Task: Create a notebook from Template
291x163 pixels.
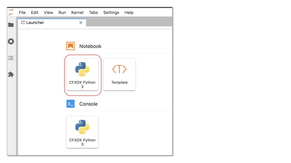Action: point(119,74)
